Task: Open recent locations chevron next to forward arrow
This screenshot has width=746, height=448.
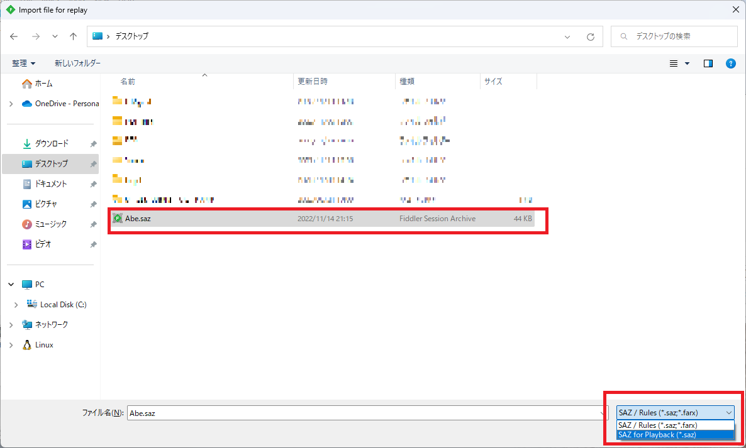Action: 55,36
